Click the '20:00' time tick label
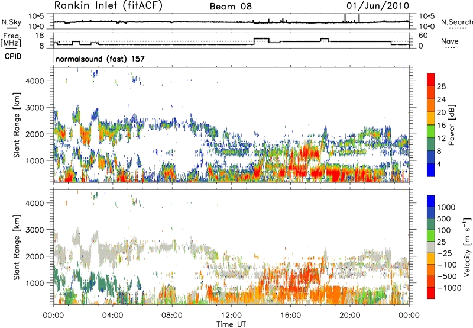Screen dimensions: 473x328 (349, 316)
